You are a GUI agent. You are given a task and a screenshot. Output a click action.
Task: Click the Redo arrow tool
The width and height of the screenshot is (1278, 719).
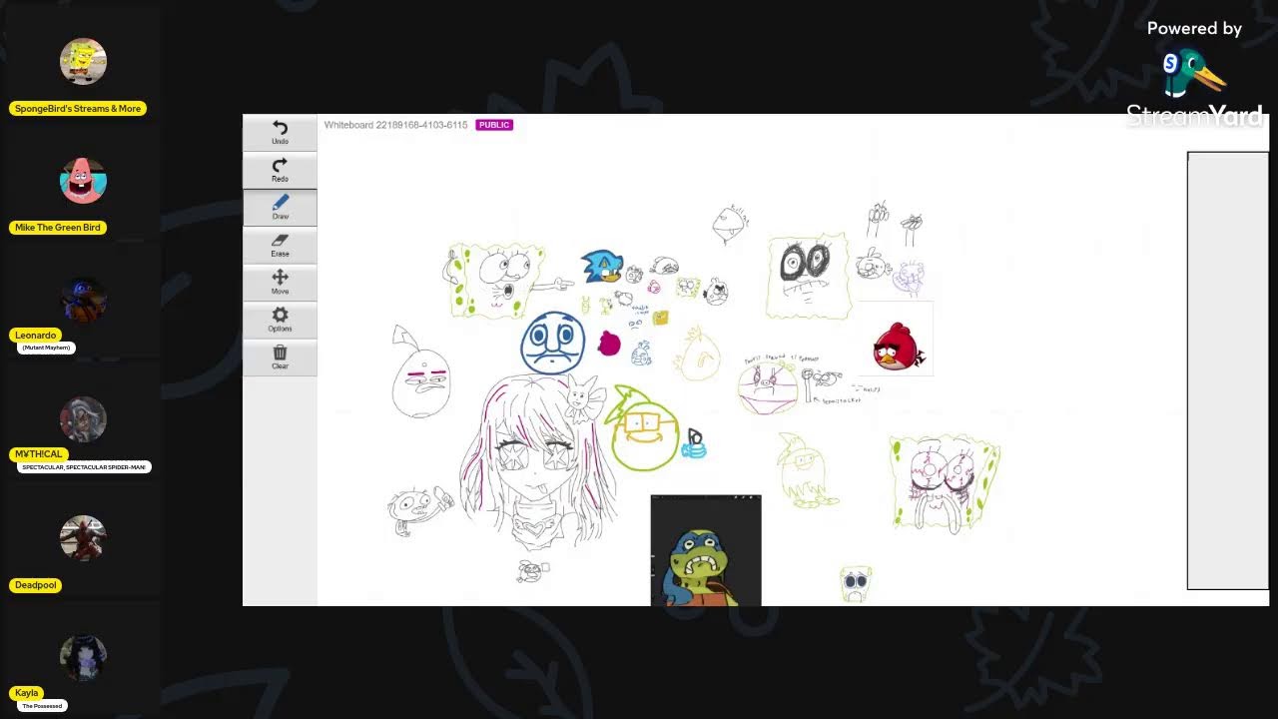[x=280, y=170]
